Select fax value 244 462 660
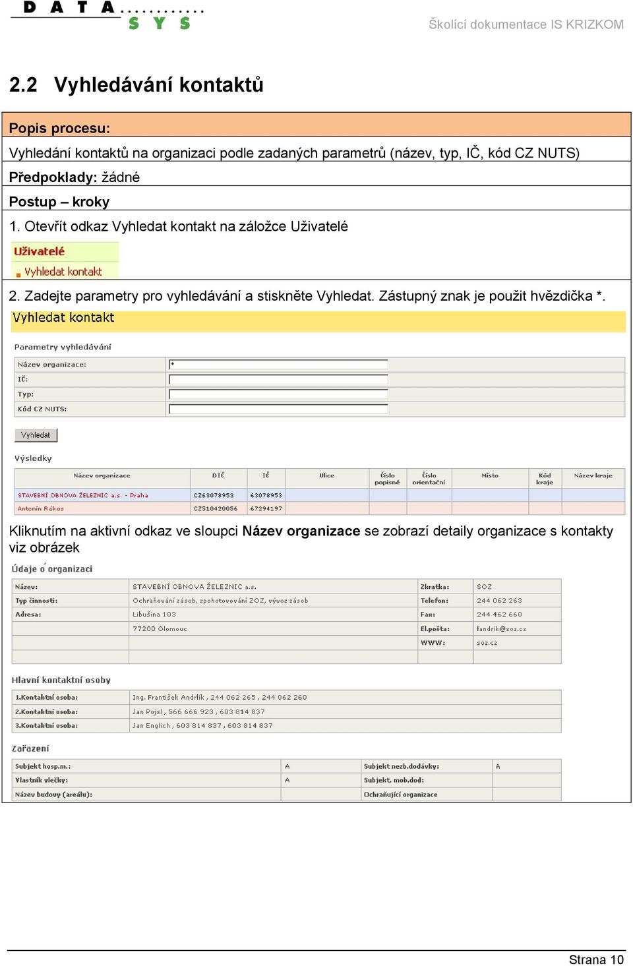Viewport: 633px width, 966px height. click(x=499, y=615)
